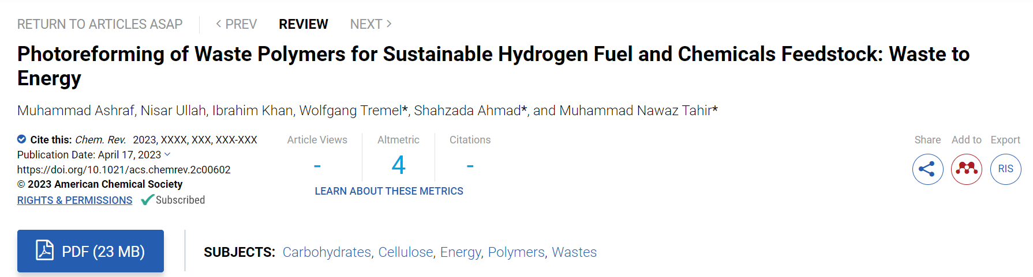Click the green Subscribed checkmark

tap(148, 200)
